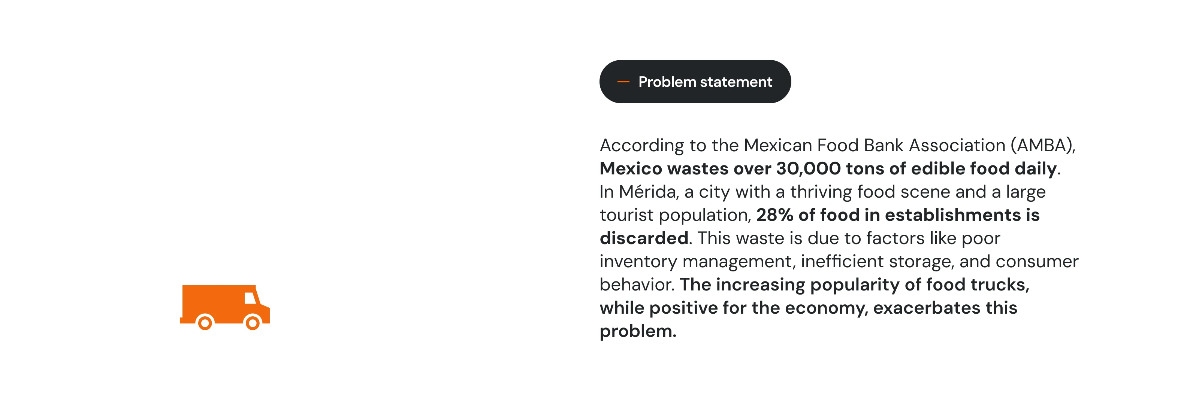Select the Problem statement pill label
The image size is (1199, 402).
click(x=705, y=82)
